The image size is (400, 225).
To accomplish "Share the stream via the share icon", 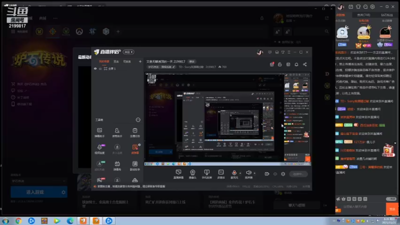I will [x=304, y=64].
